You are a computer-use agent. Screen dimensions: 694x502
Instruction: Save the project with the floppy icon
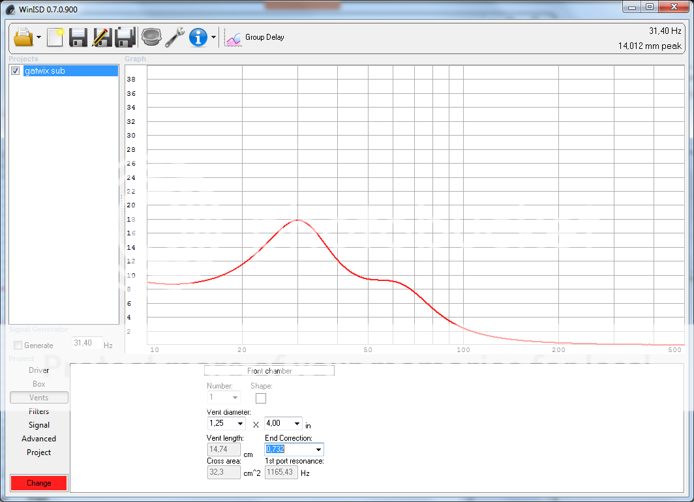tap(78, 37)
